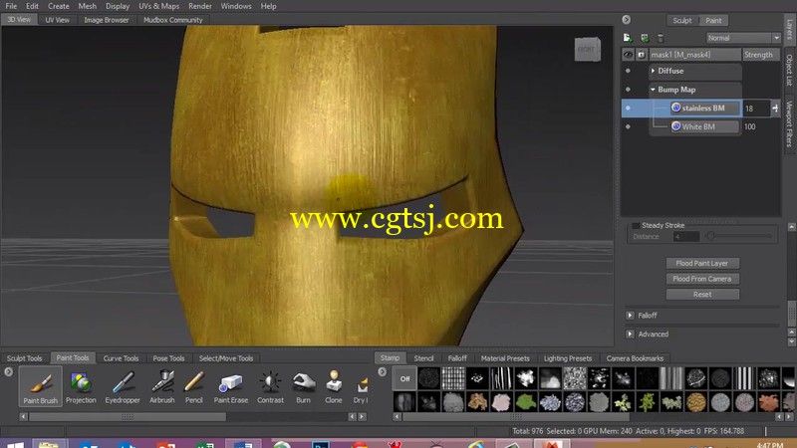
Task: Click the stainless BM layer globe icon
Action: click(675, 108)
